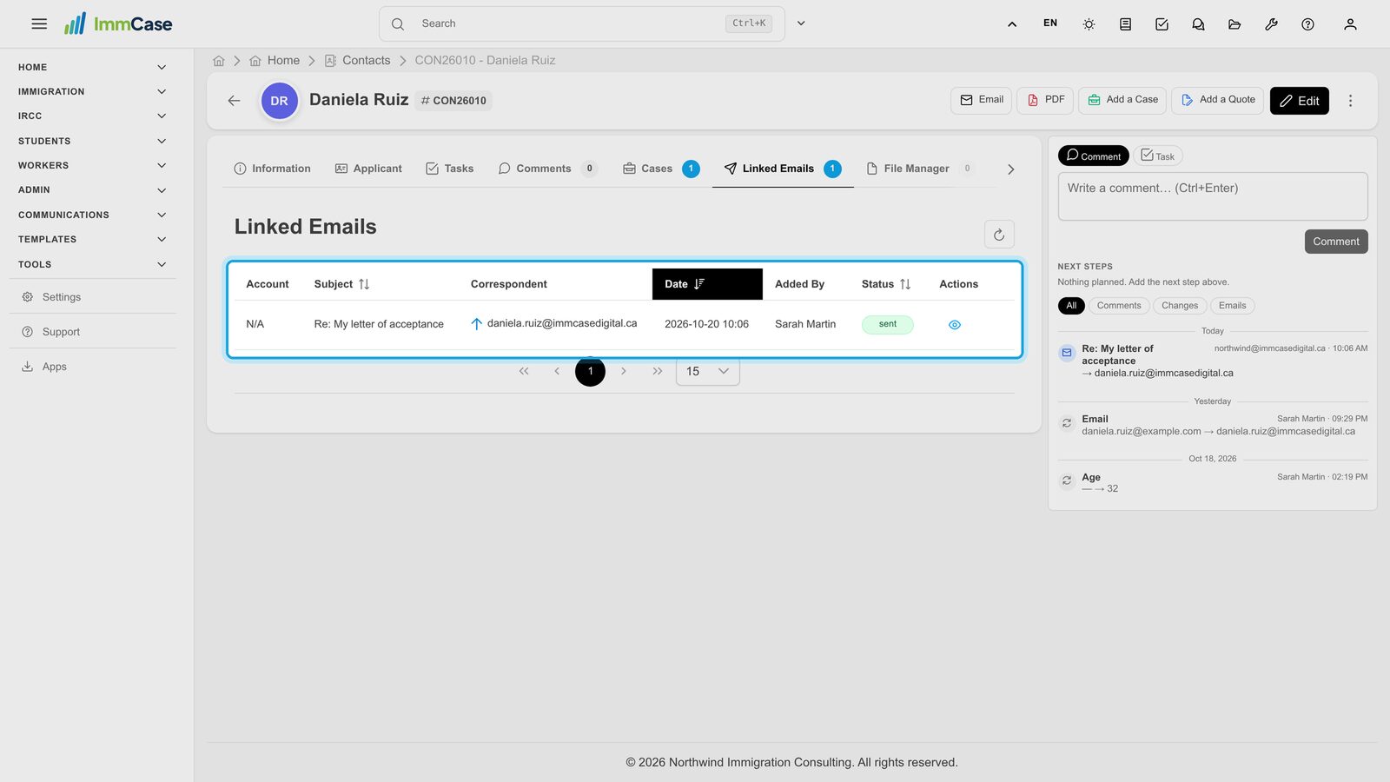Screen dimensions: 1390x782
Task: Switch to Task mode in side panel
Action: (1157, 156)
